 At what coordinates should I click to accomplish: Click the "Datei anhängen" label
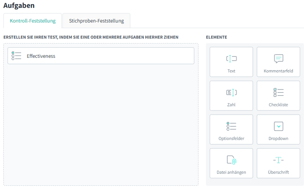(x=231, y=172)
